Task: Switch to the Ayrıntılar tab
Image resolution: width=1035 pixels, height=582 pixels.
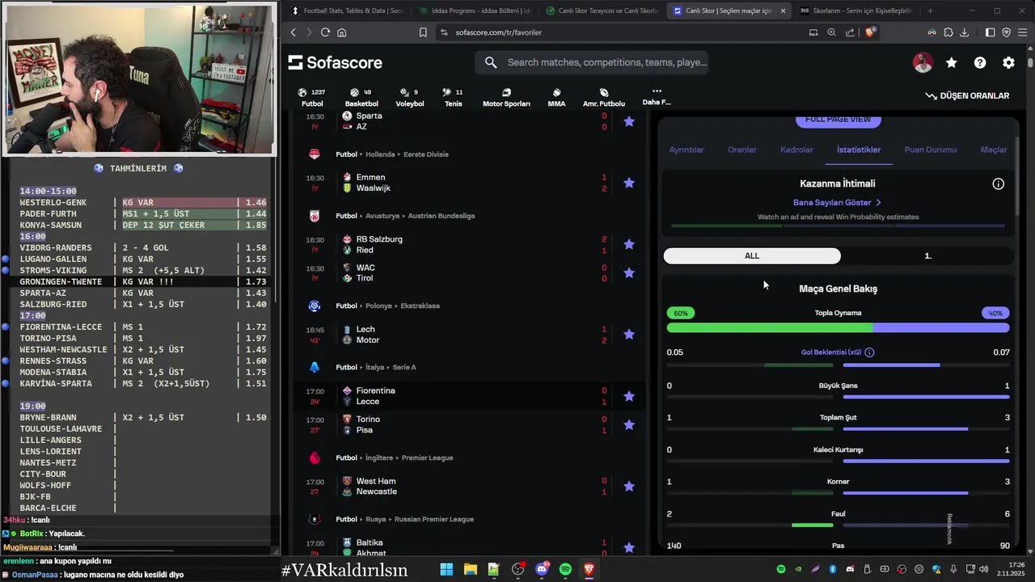Action: coord(686,150)
